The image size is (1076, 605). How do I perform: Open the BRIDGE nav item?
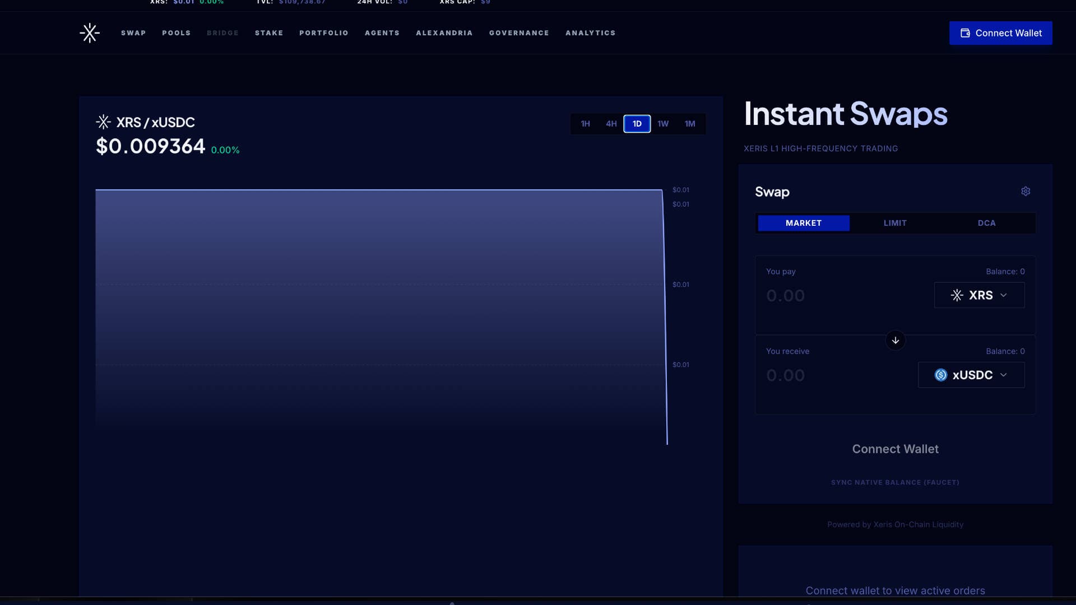click(222, 33)
